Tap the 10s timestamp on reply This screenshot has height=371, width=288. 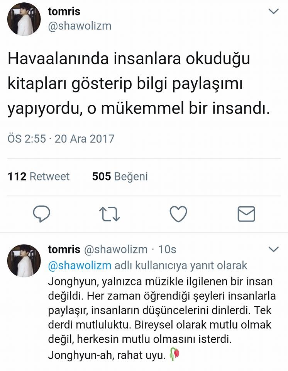[167, 249]
